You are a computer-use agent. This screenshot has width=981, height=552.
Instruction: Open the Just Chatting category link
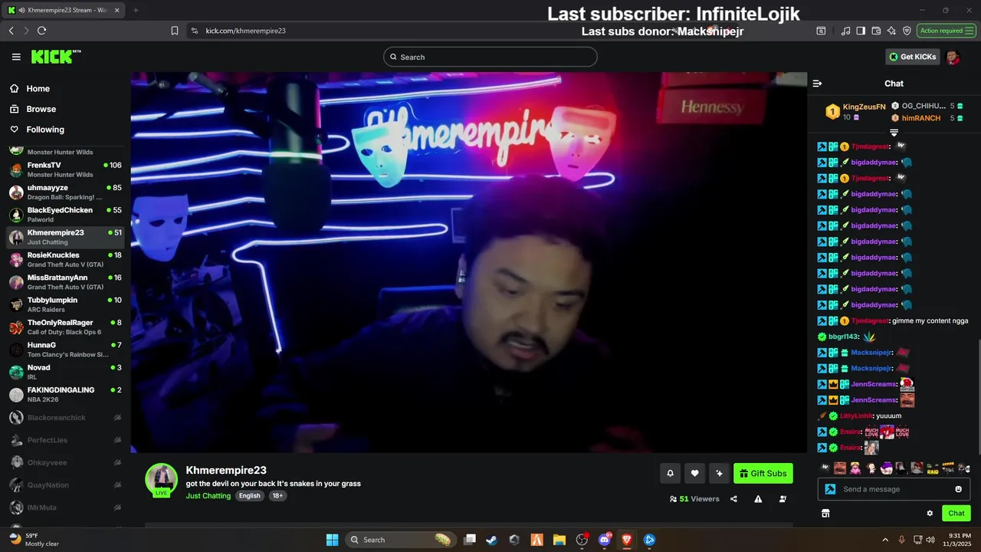point(208,496)
